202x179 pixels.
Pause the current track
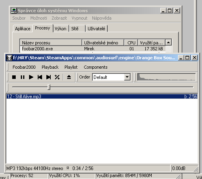(x=22, y=77)
